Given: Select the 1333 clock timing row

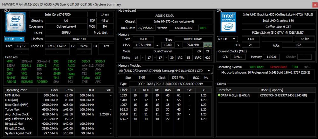Looking at the screenshot, I should tap(165, 95).
